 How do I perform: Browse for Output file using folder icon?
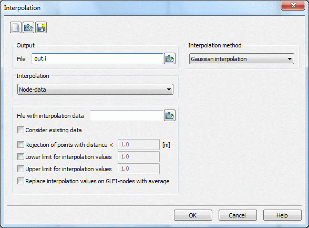pos(170,58)
